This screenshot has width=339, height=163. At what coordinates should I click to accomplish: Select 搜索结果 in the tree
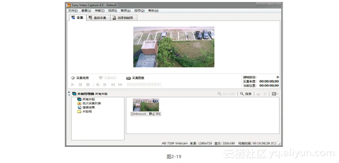(x=86, y=107)
